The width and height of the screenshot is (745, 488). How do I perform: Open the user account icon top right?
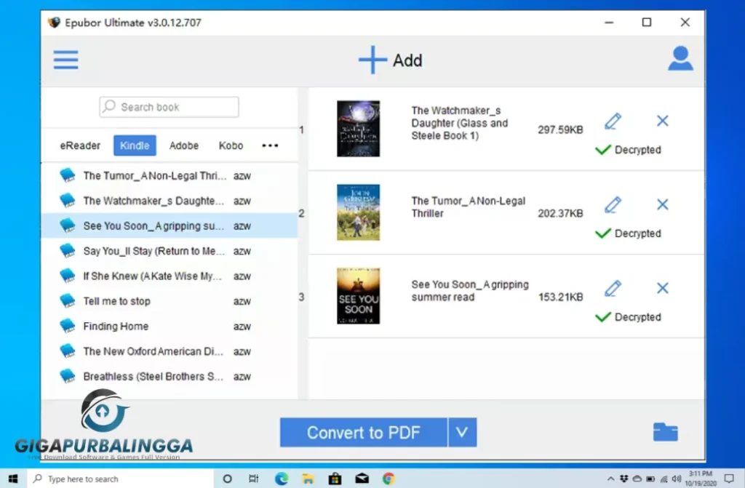[x=680, y=58]
